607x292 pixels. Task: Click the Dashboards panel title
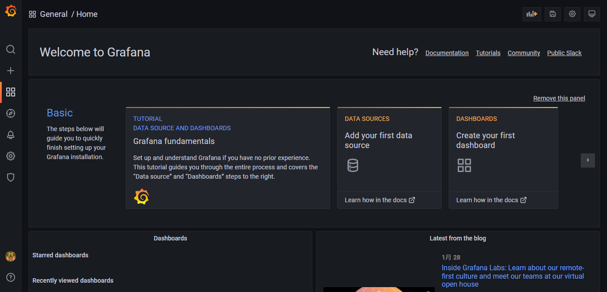[171, 238]
